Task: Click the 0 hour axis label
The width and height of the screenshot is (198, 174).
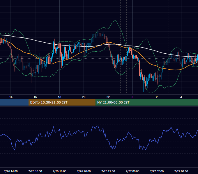Action: [132, 97]
